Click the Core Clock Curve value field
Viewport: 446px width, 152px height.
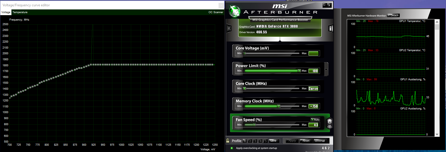pos(313,89)
